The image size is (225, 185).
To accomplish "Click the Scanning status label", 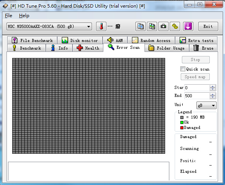I will click(x=190, y=148).
